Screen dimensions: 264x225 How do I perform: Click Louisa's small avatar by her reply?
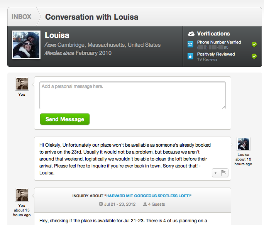point(243,144)
